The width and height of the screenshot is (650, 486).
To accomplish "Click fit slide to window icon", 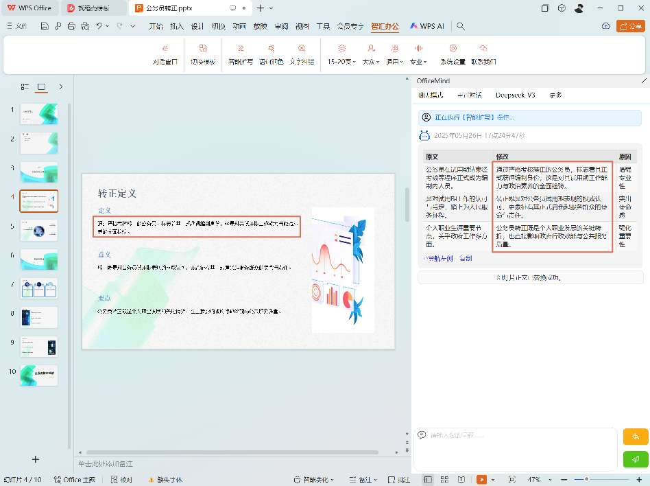I will pos(512,479).
